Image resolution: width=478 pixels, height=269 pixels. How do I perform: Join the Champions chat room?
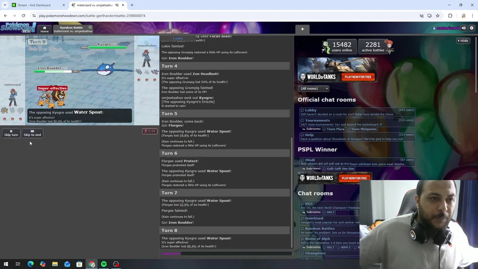(330, 253)
